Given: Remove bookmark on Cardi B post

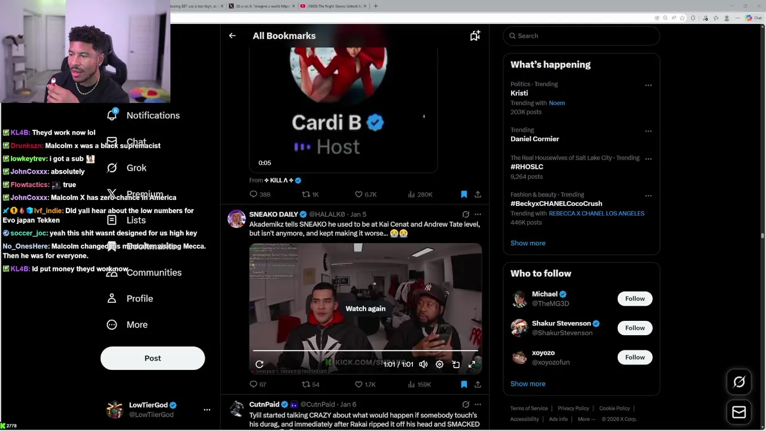Looking at the screenshot, I should (x=464, y=195).
